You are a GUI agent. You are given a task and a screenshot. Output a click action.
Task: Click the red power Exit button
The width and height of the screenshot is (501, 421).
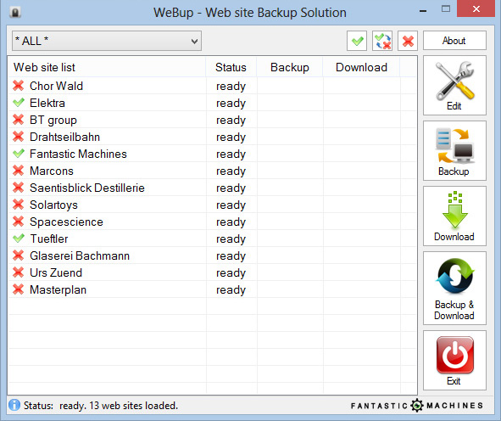[x=454, y=360]
